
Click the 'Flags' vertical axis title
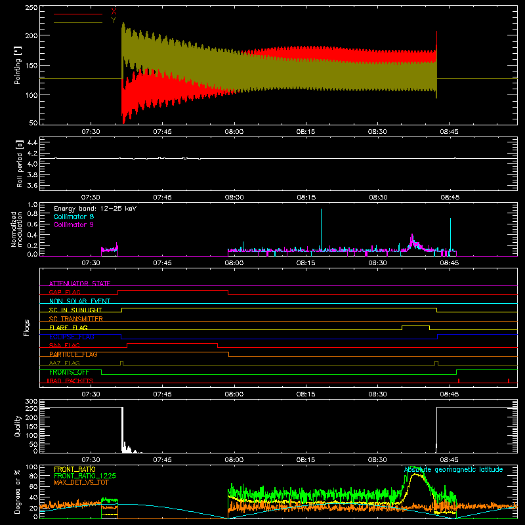click(x=27, y=327)
